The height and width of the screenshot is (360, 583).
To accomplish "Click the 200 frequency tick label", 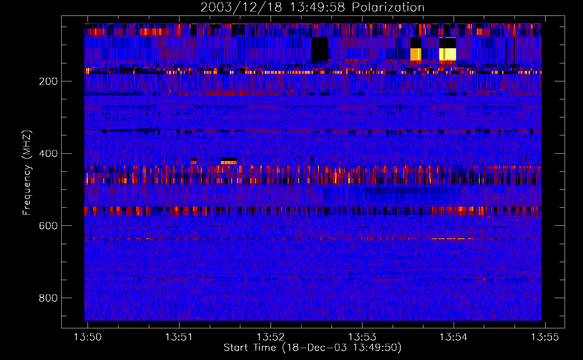I will [48, 81].
